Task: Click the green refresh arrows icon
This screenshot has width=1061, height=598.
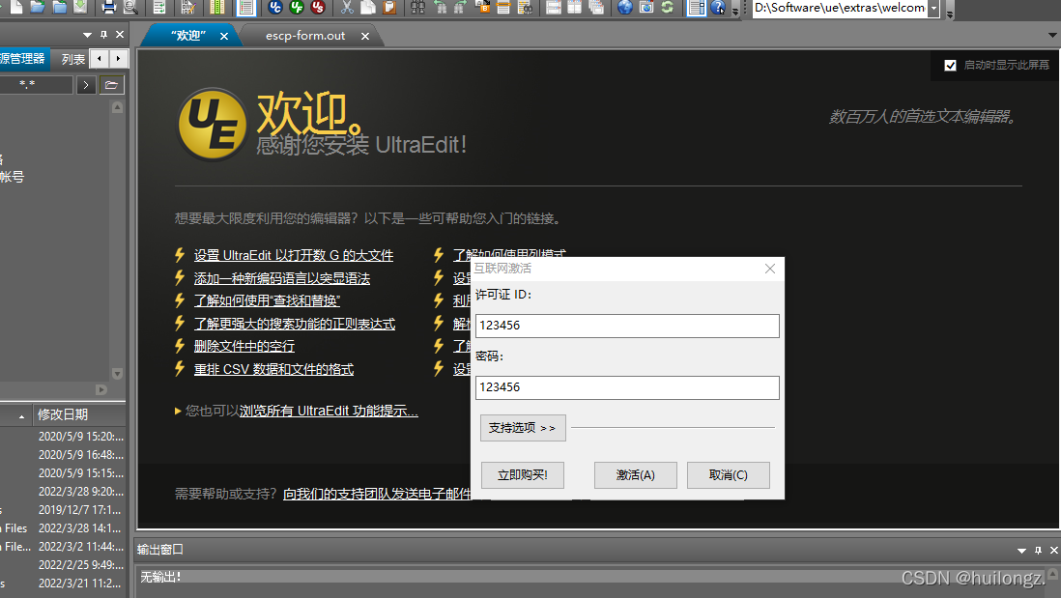Action: pos(667,7)
